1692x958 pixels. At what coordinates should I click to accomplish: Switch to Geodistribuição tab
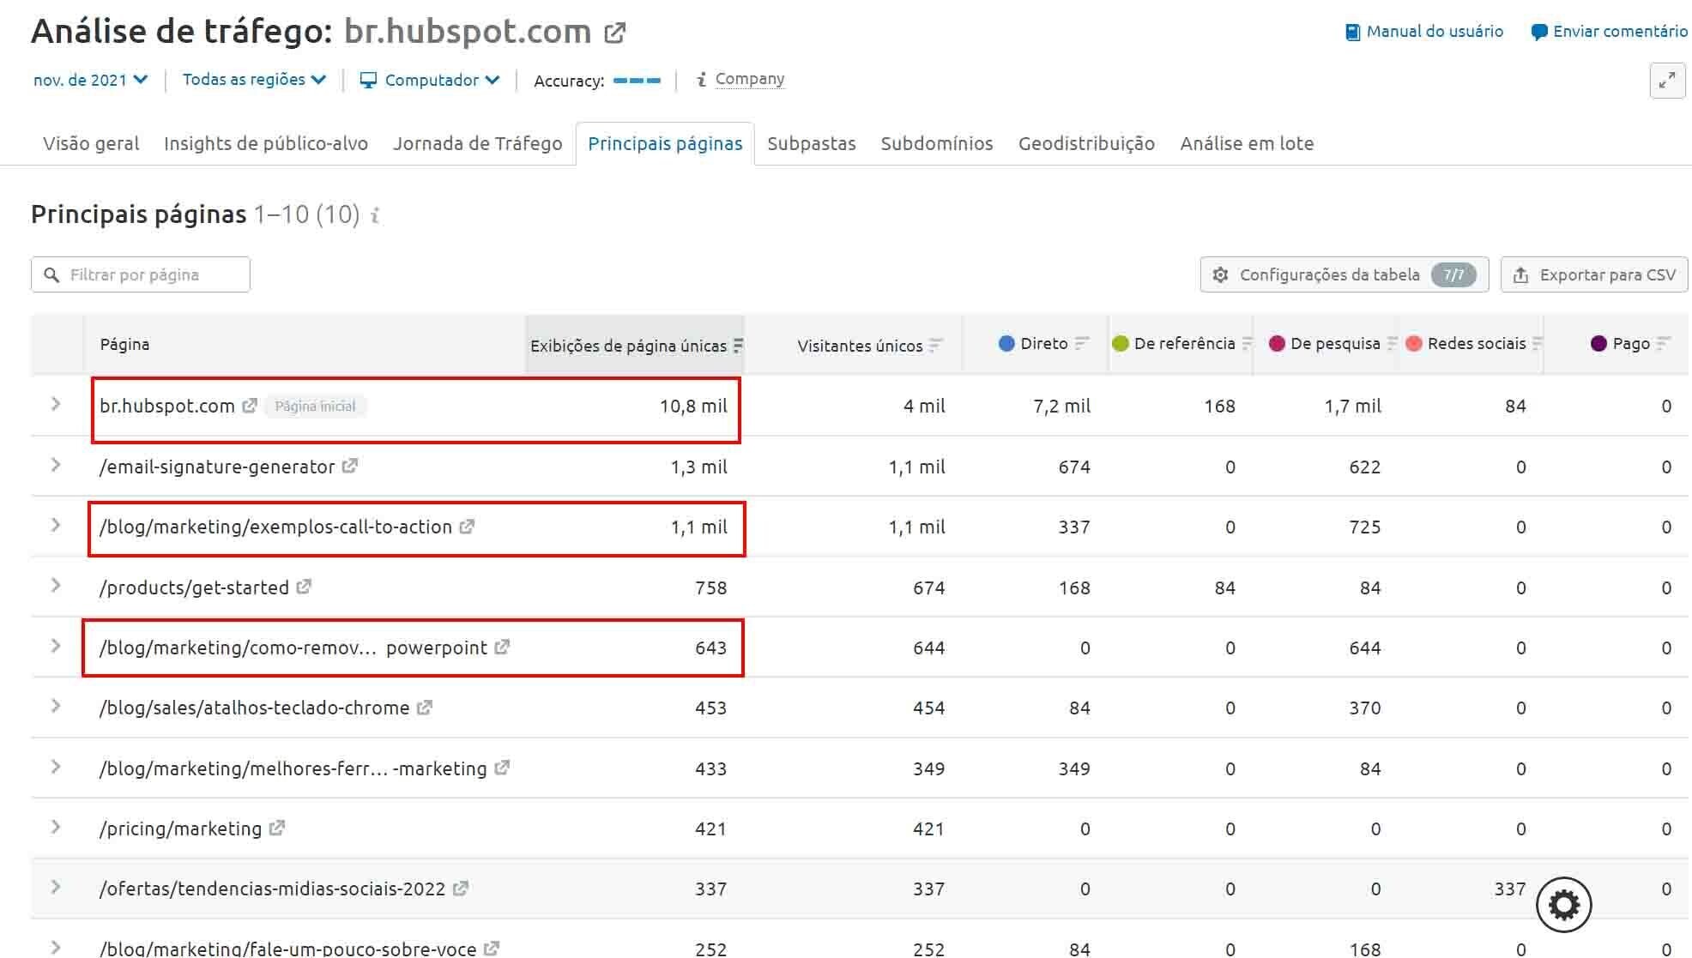pyautogui.click(x=1085, y=143)
